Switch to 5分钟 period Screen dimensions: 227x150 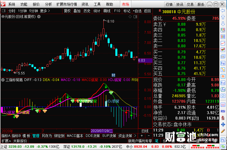click(x=33, y=11)
